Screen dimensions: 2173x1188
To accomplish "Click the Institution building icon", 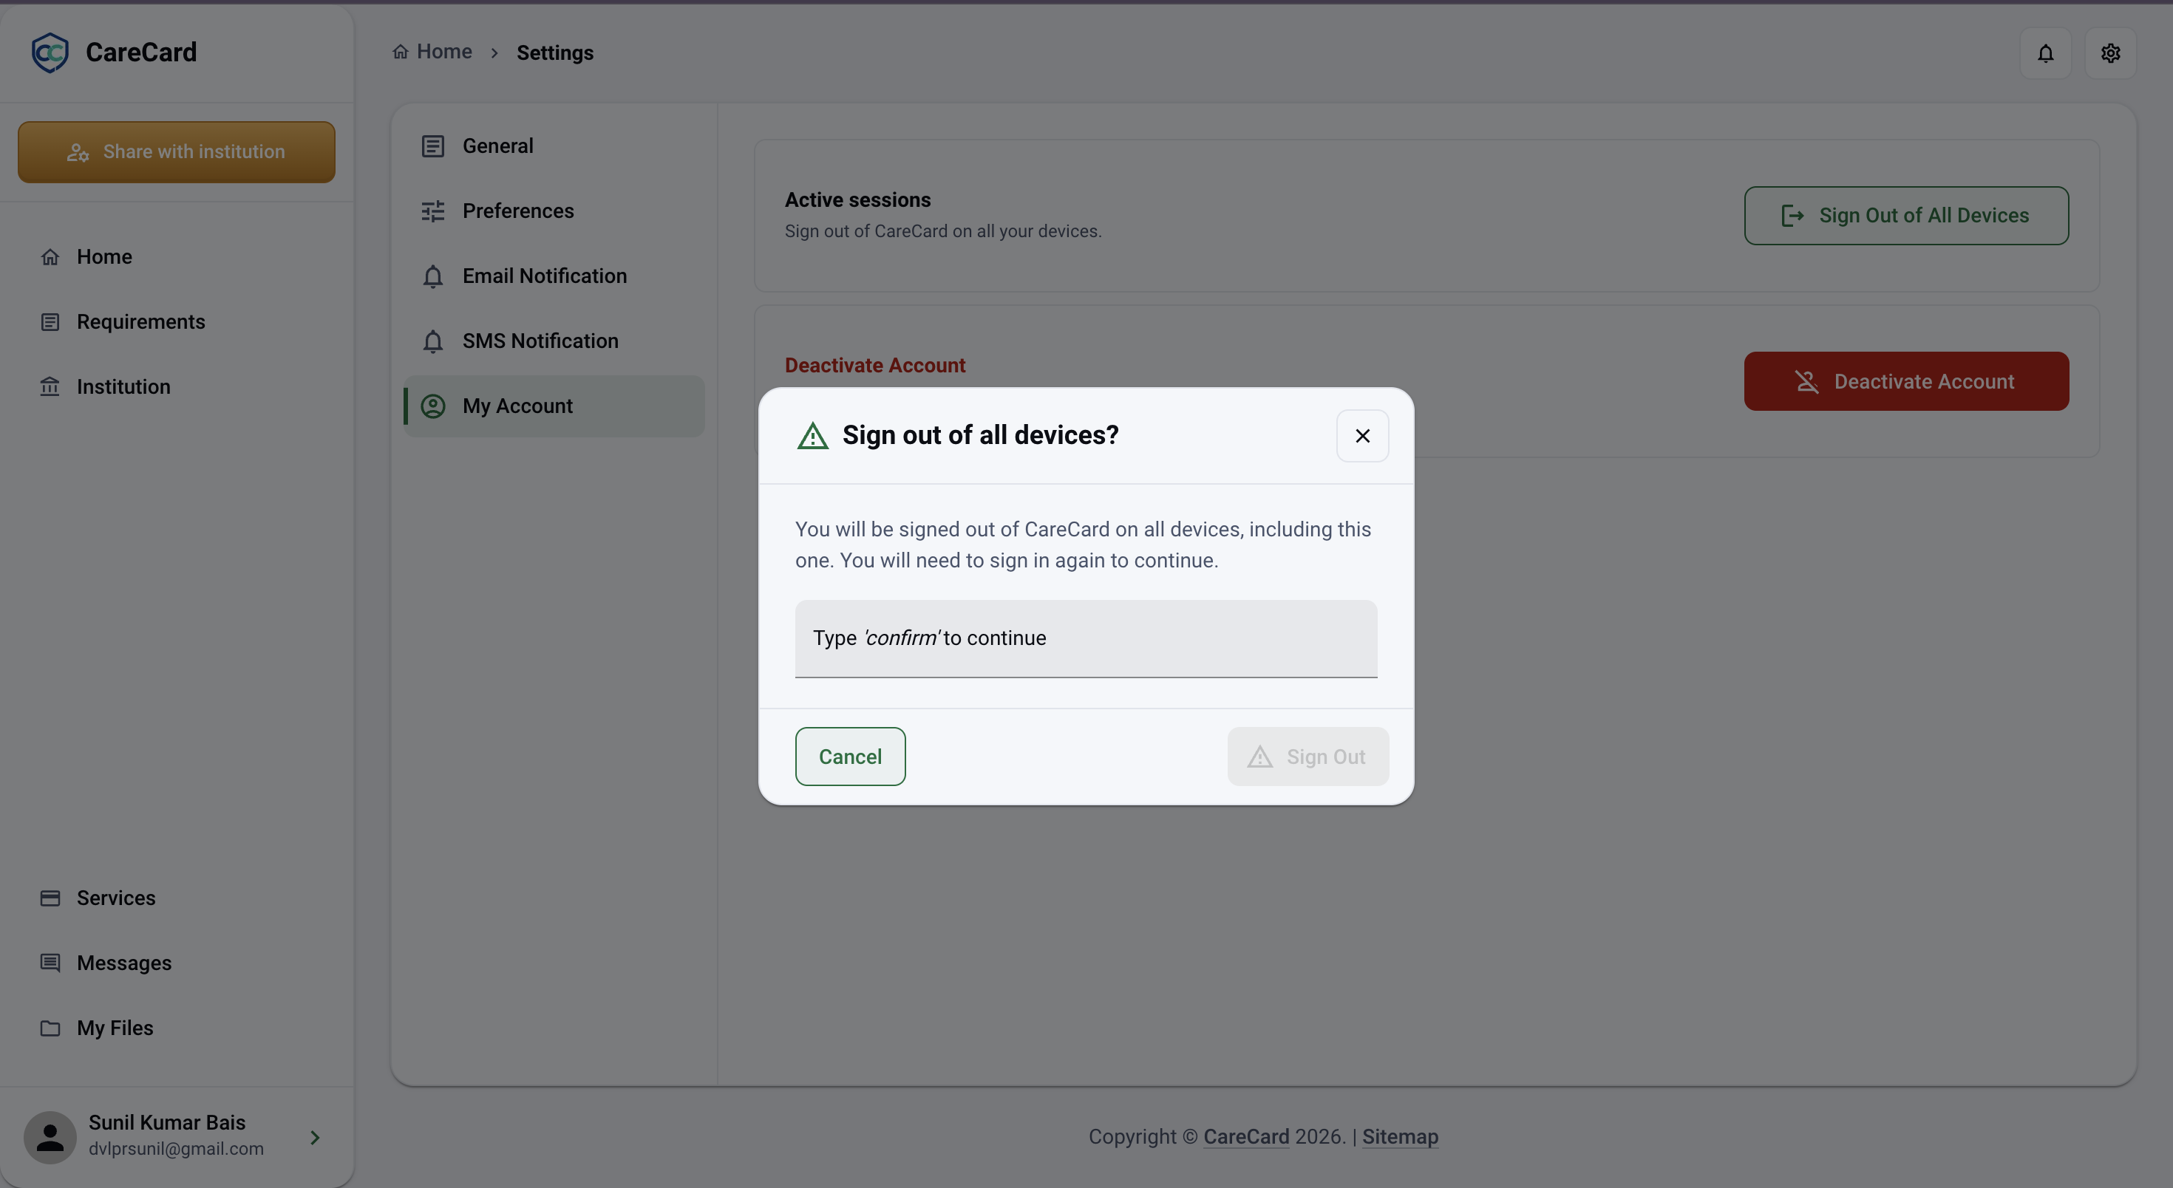I will pyautogui.click(x=50, y=386).
